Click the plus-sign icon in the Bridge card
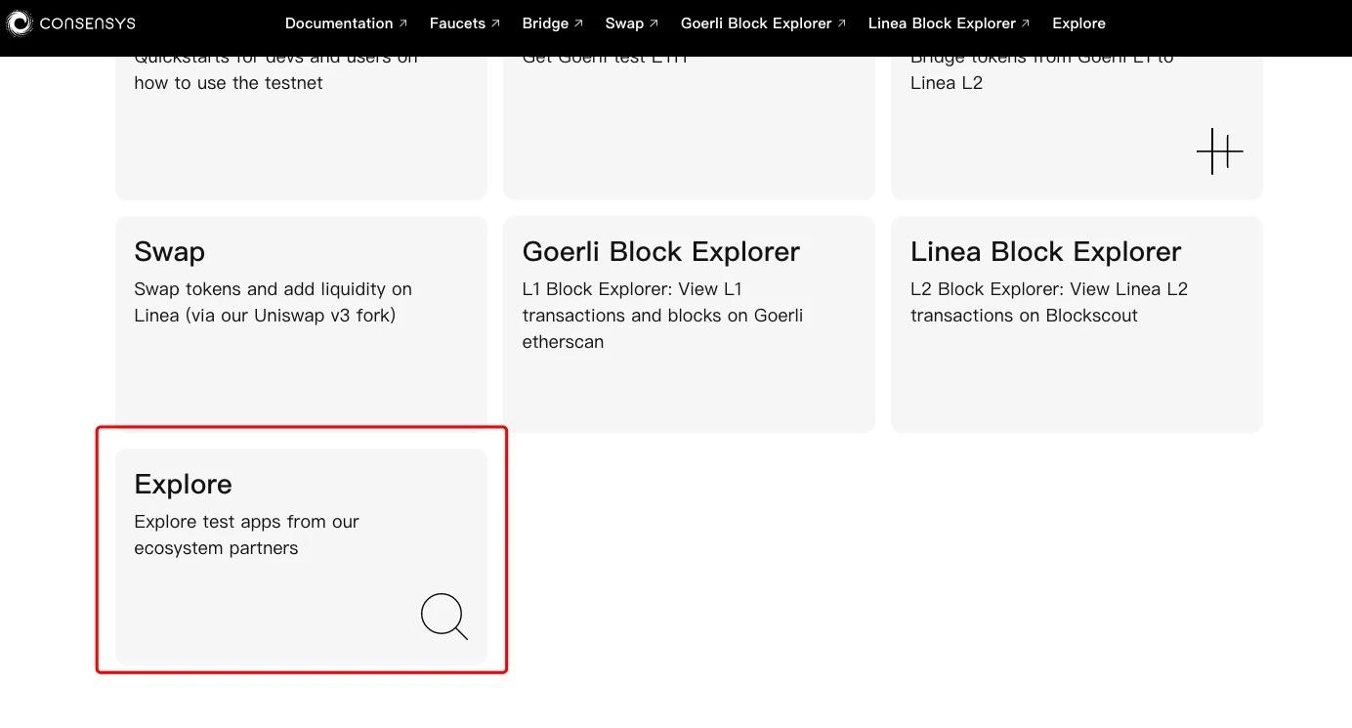This screenshot has height=728, width=1352. point(1219,151)
